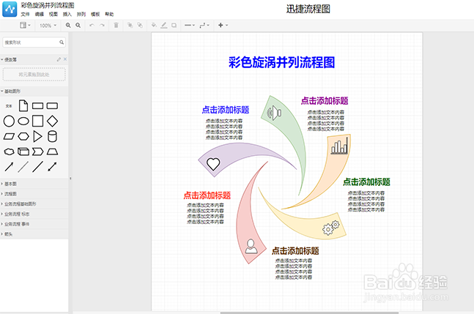Click the red 点击添加标题 heading

(x=207, y=195)
